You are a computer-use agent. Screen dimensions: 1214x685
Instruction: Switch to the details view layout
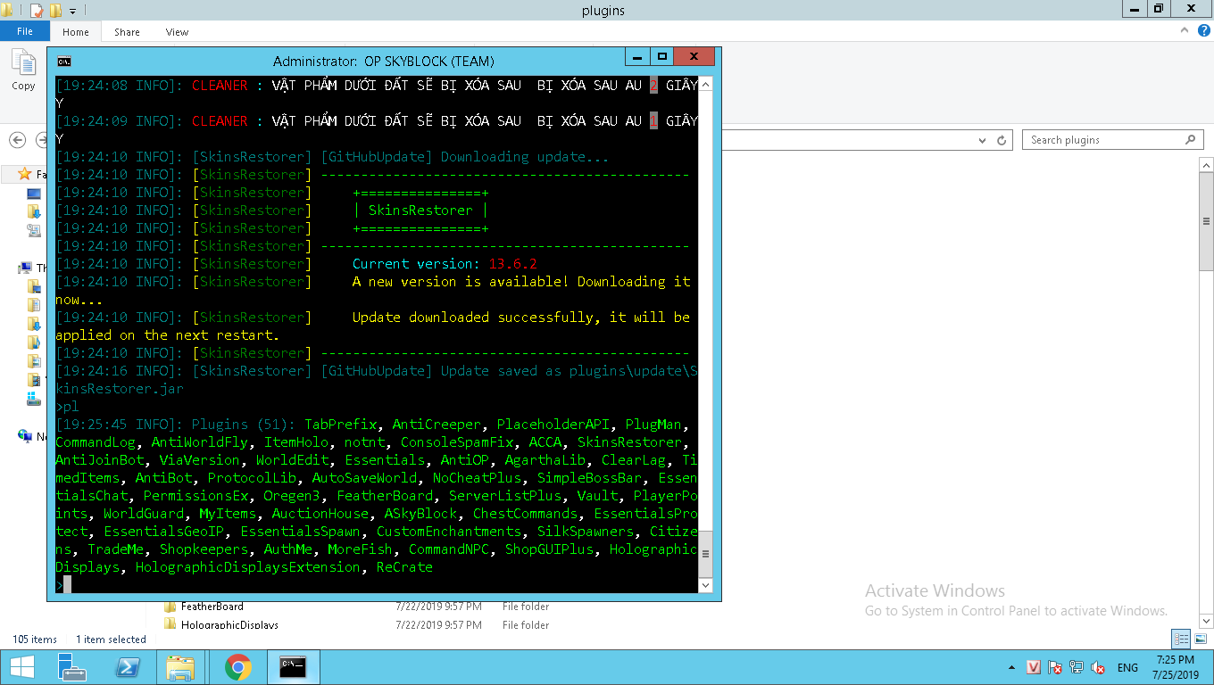click(1181, 639)
